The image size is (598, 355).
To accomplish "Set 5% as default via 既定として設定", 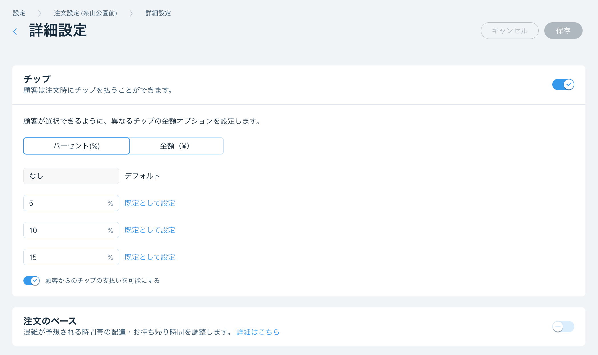I will (149, 203).
